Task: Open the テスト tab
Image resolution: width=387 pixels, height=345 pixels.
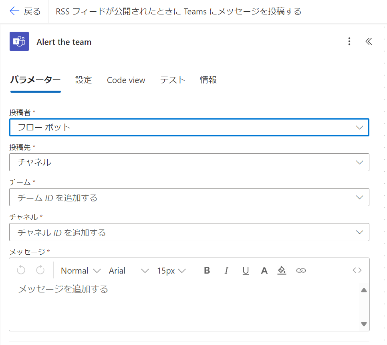Action: coord(173,80)
